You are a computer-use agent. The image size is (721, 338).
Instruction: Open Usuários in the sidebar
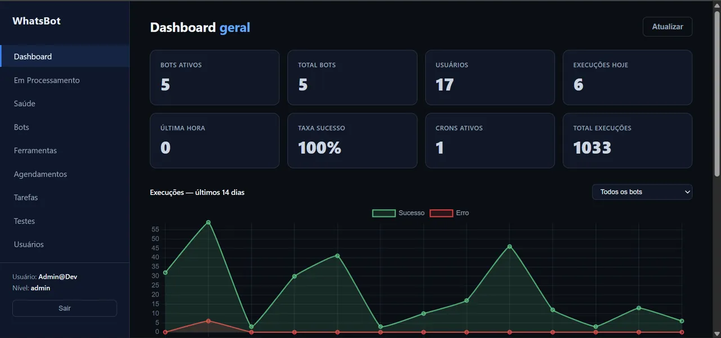[x=65, y=244]
